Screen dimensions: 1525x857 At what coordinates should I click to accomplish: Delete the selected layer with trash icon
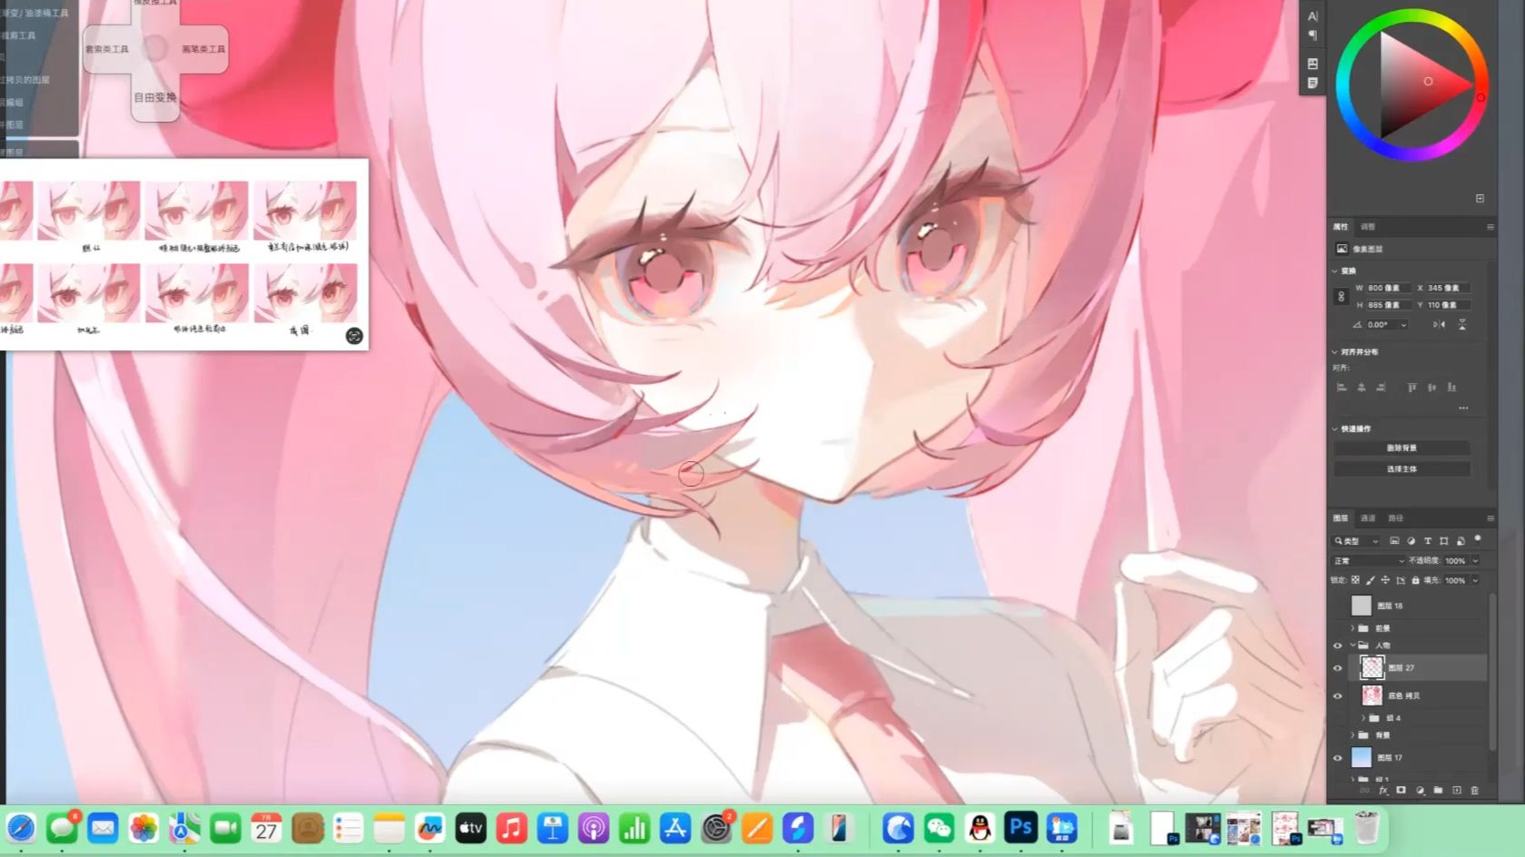pyautogui.click(x=1474, y=791)
